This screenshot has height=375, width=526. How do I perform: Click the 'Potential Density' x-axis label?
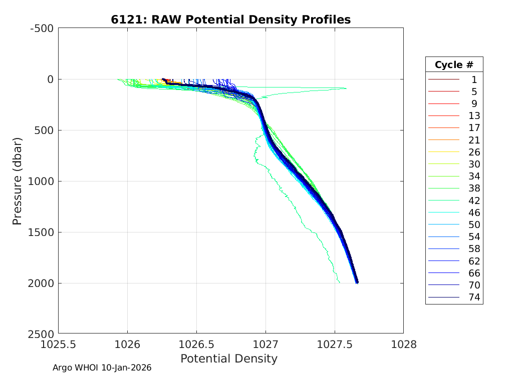pos(228,358)
